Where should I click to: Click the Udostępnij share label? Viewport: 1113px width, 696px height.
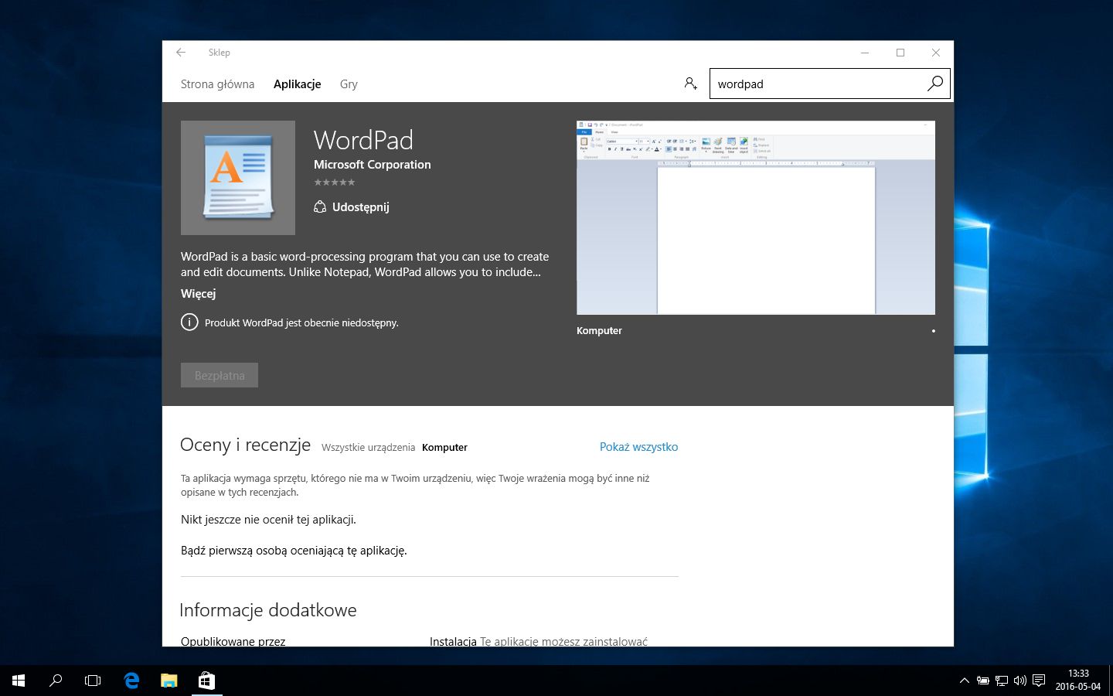(x=360, y=206)
